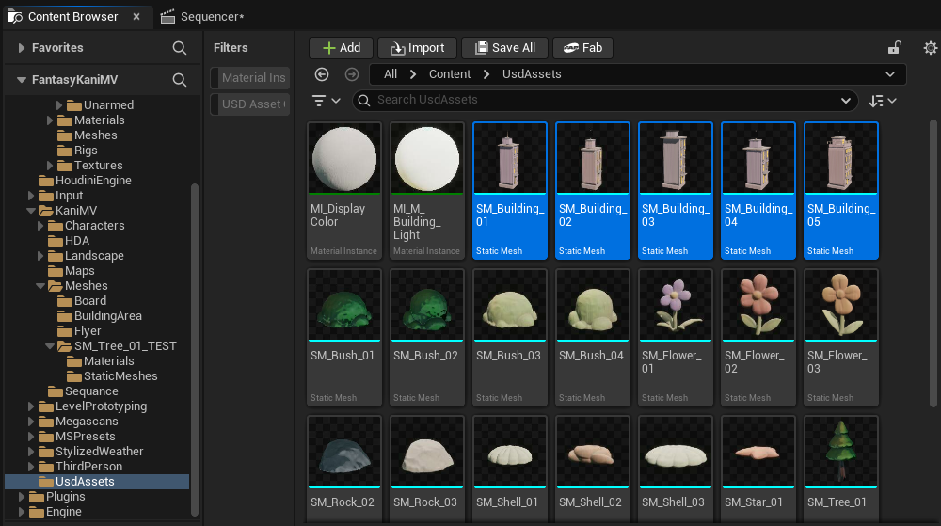This screenshot has width=941, height=526.
Task: Click the Search UsdAssets field
Action: (603, 100)
